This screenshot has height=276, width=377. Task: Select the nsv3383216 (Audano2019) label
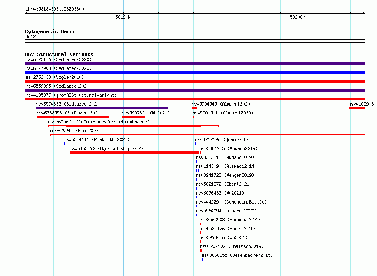tap(225, 157)
